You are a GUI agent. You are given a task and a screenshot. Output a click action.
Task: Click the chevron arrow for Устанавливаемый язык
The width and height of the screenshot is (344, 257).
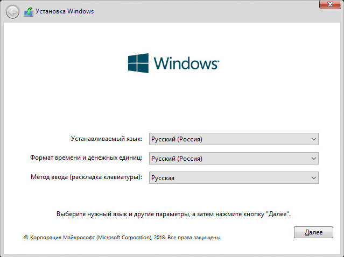(x=314, y=139)
